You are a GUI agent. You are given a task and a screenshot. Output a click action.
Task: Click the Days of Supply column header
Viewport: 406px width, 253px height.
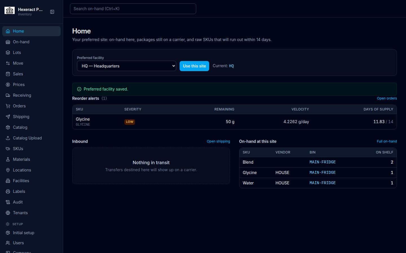(x=378, y=109)
